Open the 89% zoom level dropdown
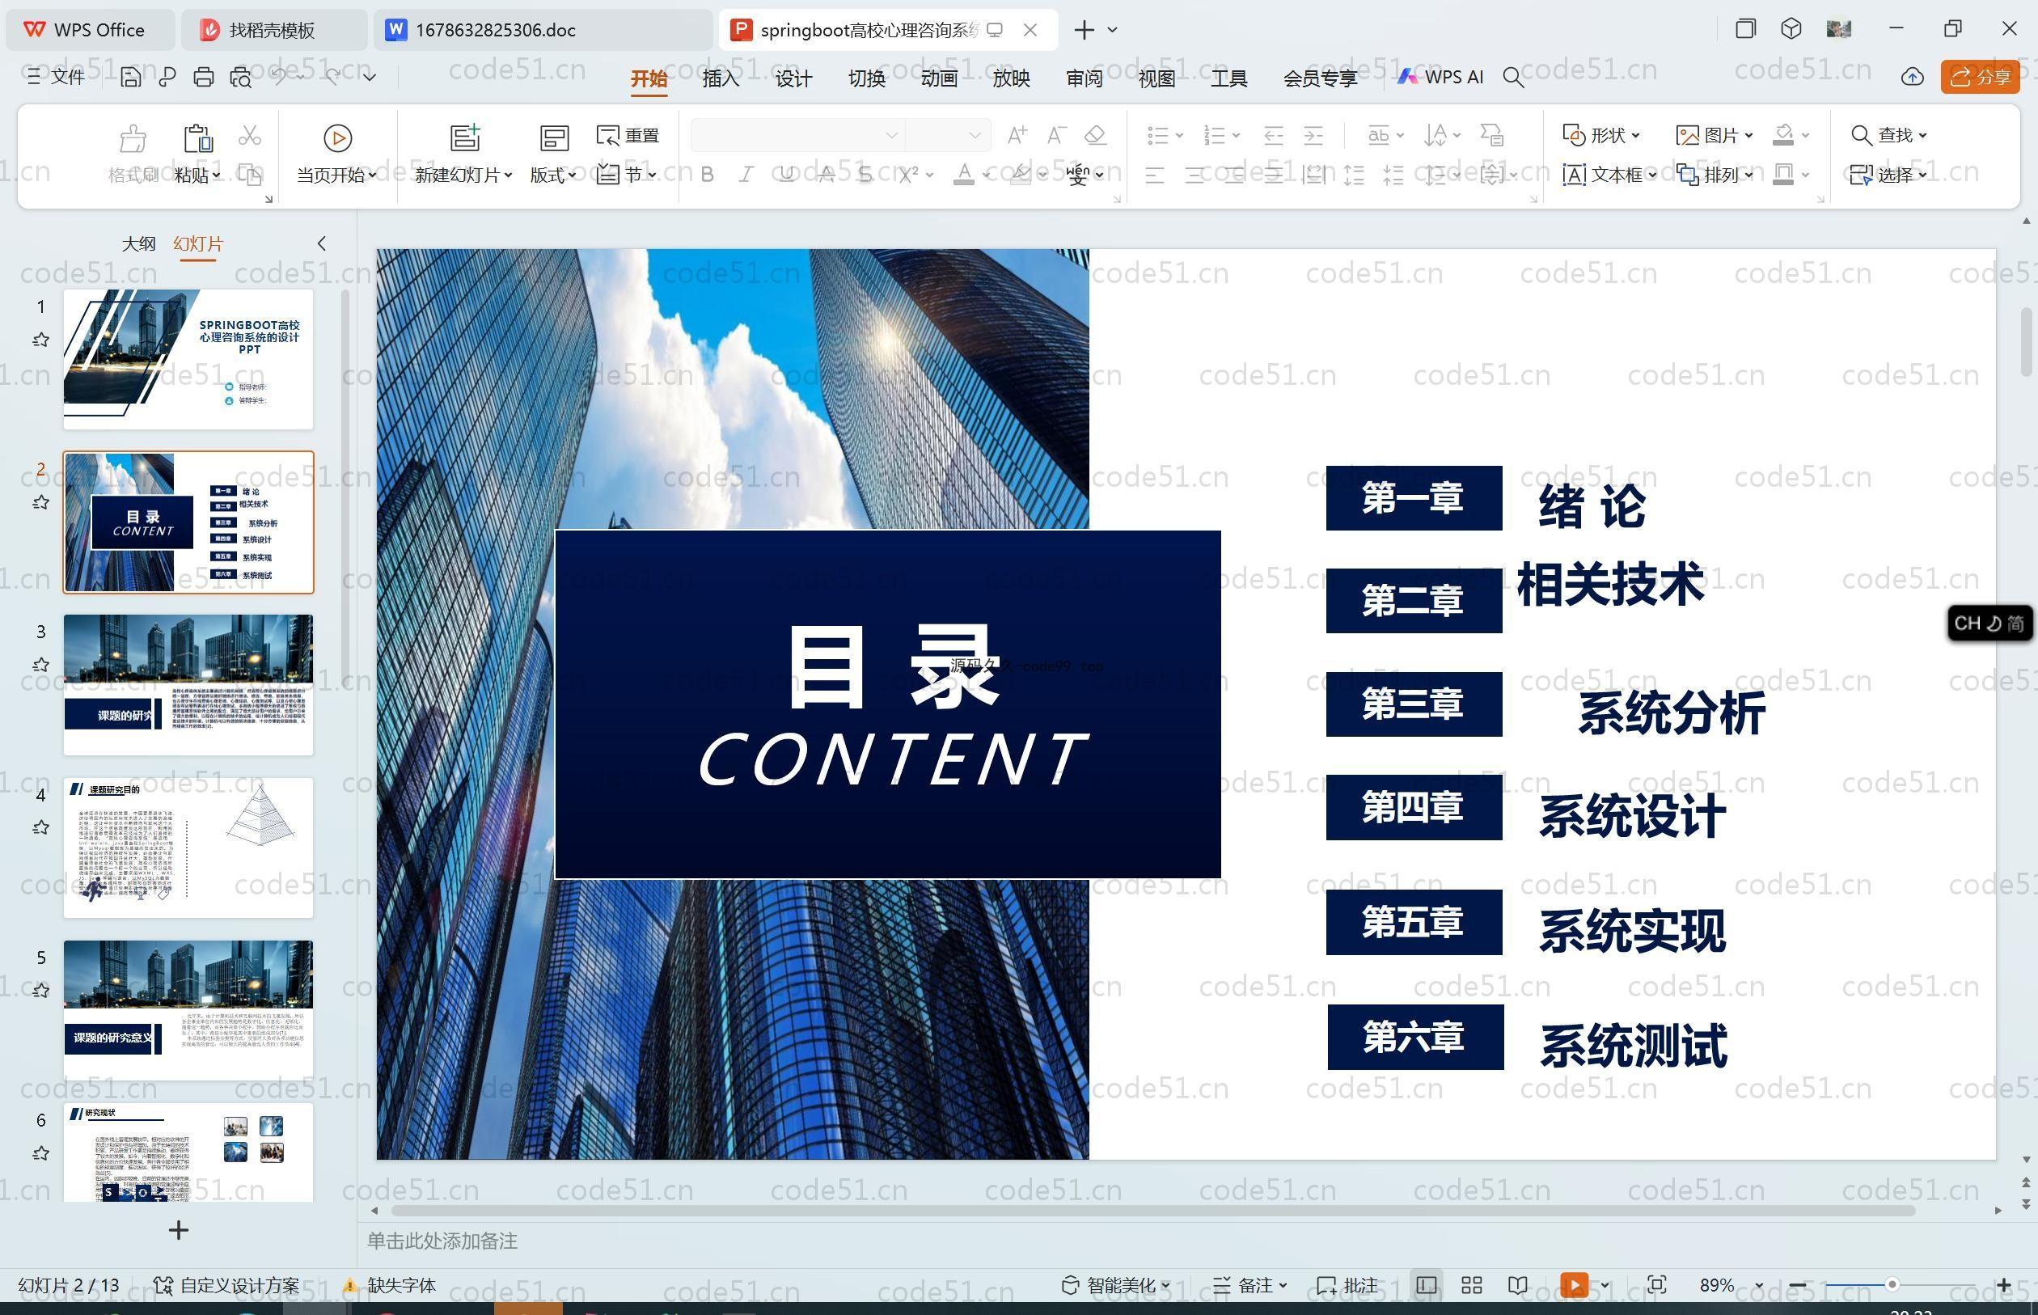This screenshot has height=1315, width=2038. 1759,1286
